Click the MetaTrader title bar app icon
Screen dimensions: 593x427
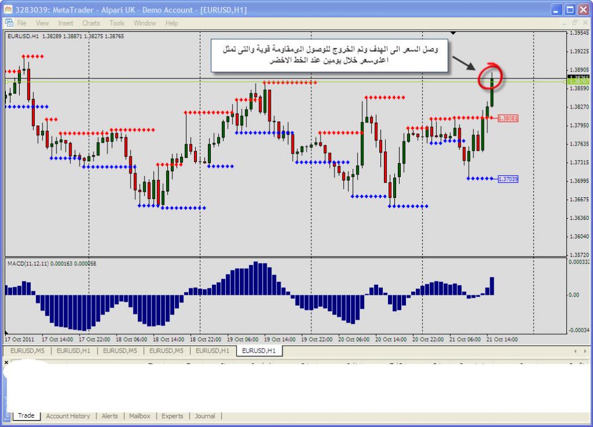click(8, 9)
